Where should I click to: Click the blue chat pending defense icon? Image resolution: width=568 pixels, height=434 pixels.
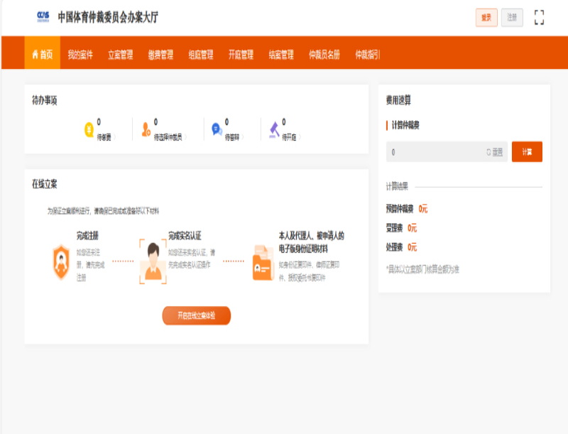pos(217,129)
